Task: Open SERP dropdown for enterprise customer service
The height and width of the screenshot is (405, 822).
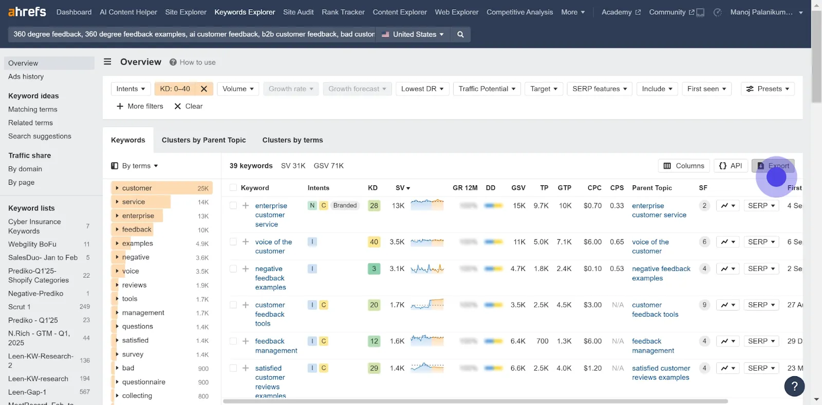Action: point(761,205)
